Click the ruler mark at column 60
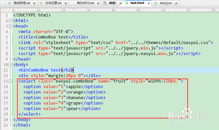 (x=163, y=10)
